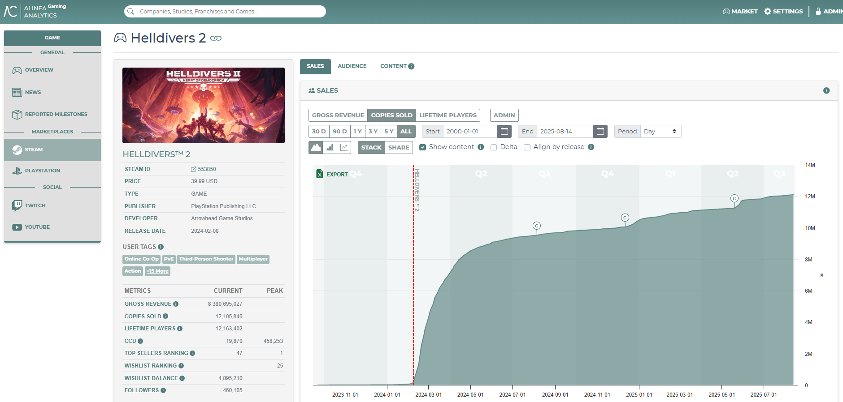Click info icon next to Show content

[481, 147]
